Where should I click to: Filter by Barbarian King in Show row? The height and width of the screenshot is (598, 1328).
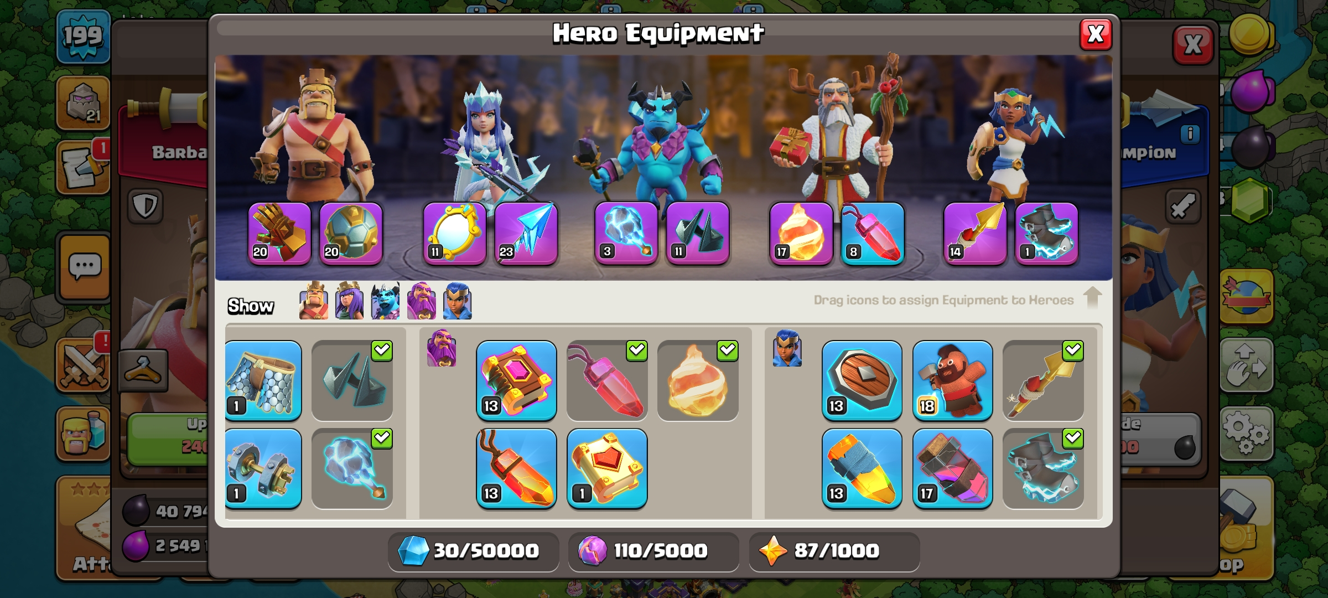[314, 301]
